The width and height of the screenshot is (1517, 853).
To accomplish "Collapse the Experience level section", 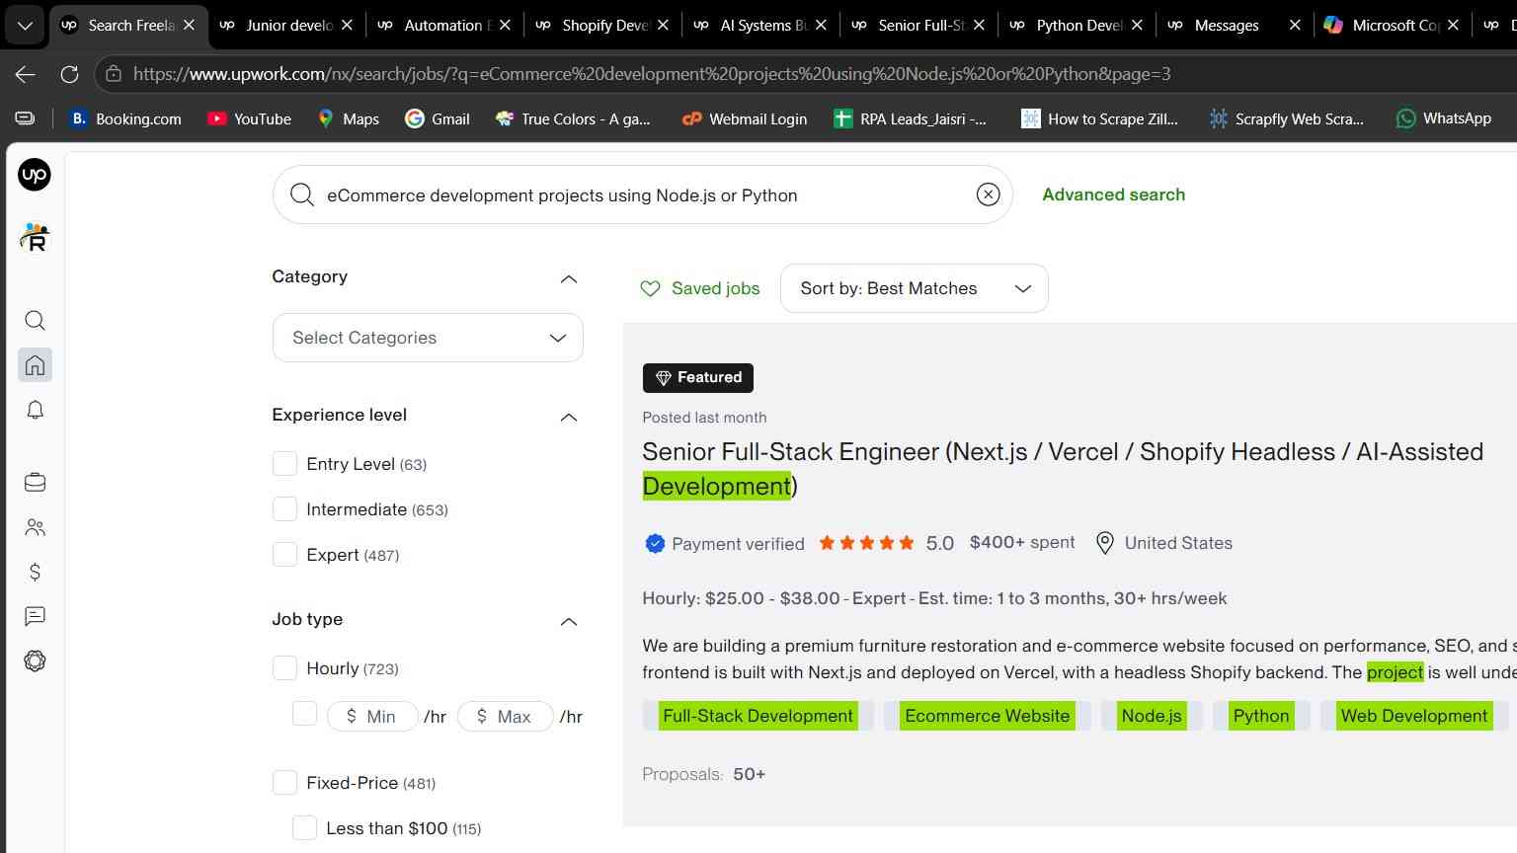I will point(568,417).
